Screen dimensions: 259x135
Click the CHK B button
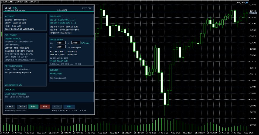[10, 107]
